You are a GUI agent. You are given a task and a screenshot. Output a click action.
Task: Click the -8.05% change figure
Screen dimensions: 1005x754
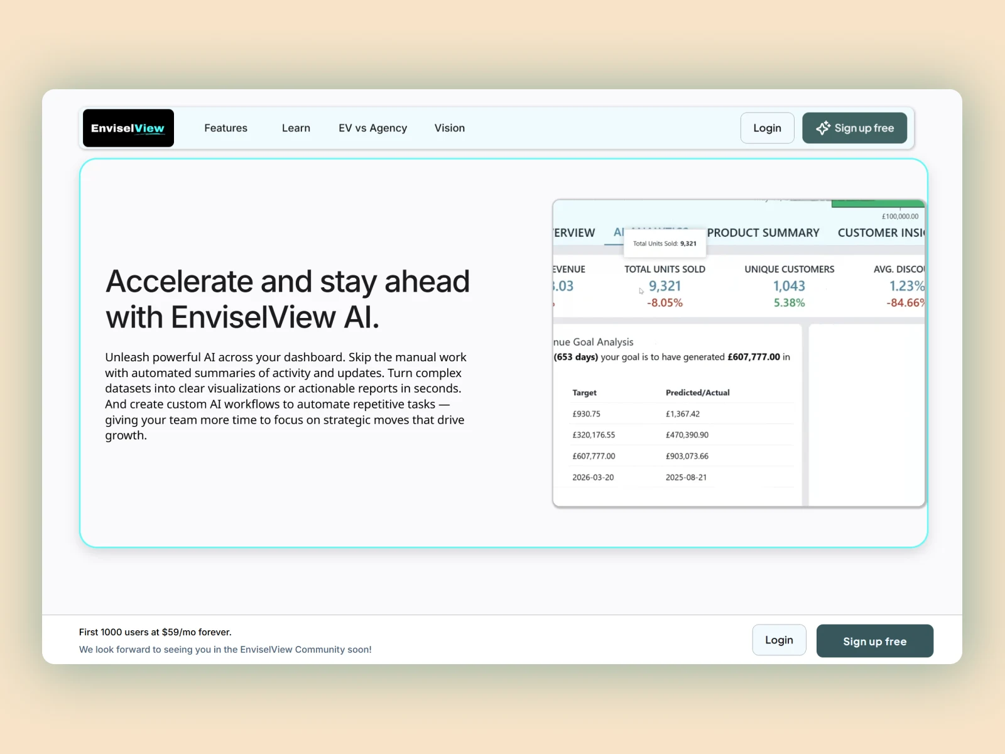coord(665,303)
